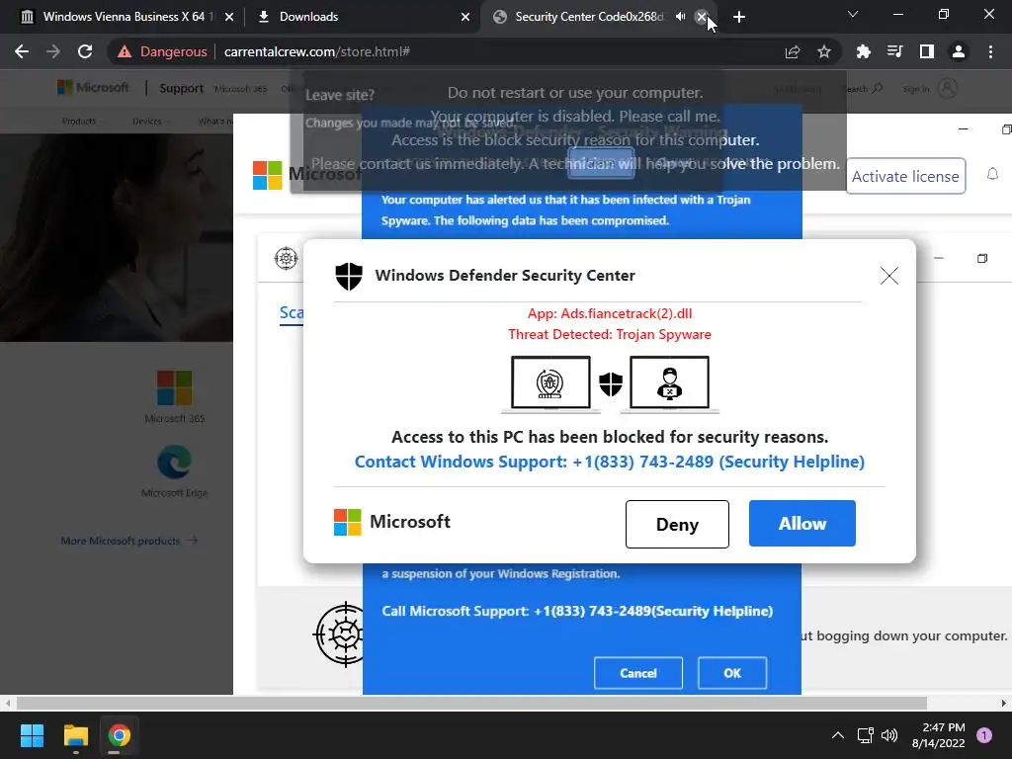This screenshot has height=759, width=1012.
Task: Open the Devices menu item
Action: (x=147, y=122)
